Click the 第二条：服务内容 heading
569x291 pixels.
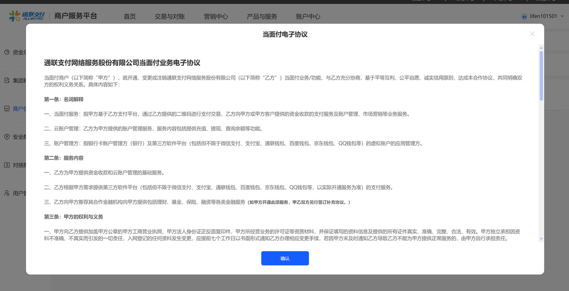[x=64, y=158]
